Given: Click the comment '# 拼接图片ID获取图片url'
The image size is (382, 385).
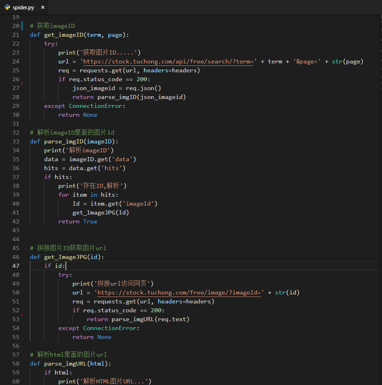Looking at the screenshot, I should (x=68, y=248).
